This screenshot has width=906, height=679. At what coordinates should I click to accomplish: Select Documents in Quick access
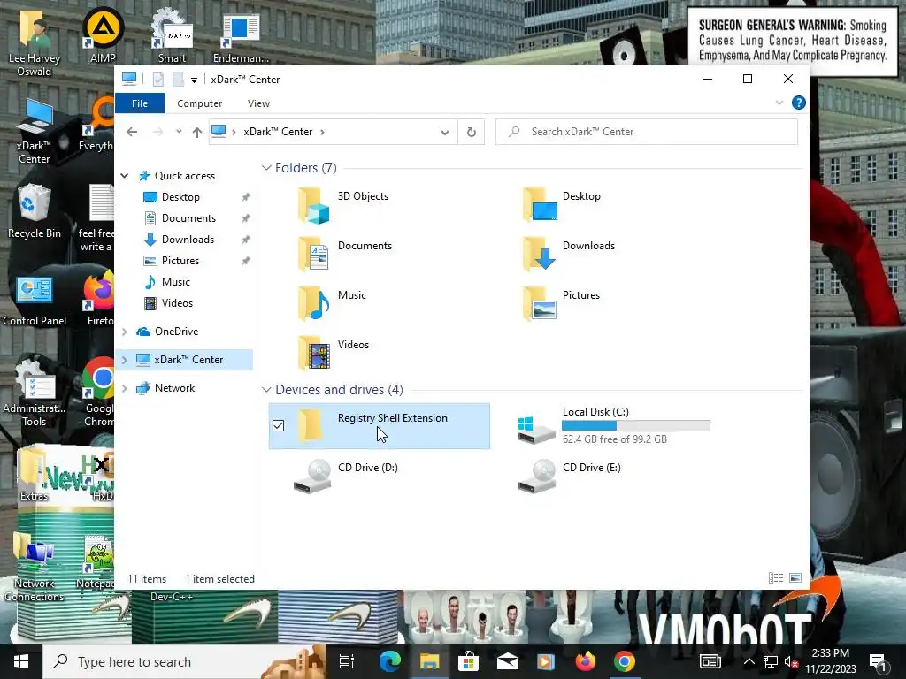(189, 218)
